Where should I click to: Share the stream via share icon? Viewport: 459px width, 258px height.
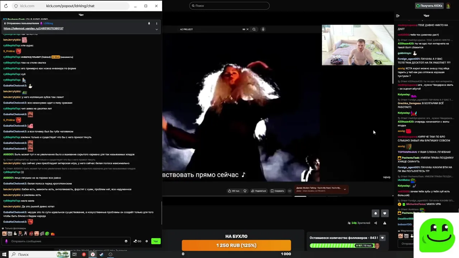pos(376,223)
